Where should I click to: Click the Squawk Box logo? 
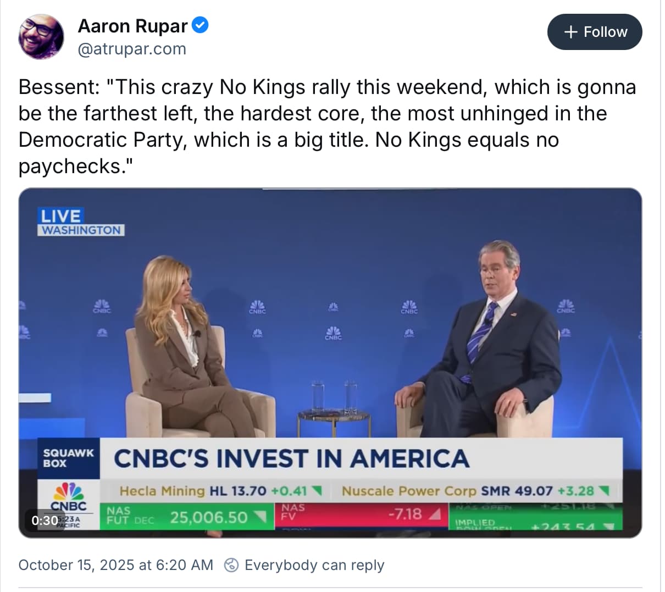tap(68, 458)
